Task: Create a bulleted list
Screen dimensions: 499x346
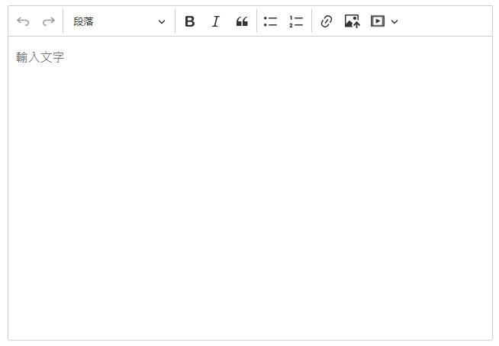Action: pos(270,21)
